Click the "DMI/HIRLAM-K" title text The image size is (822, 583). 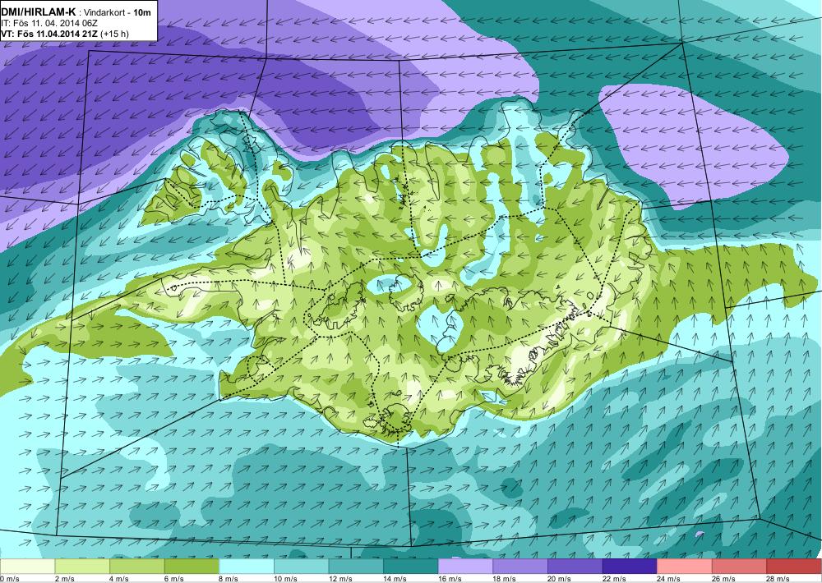click(38, 11)
